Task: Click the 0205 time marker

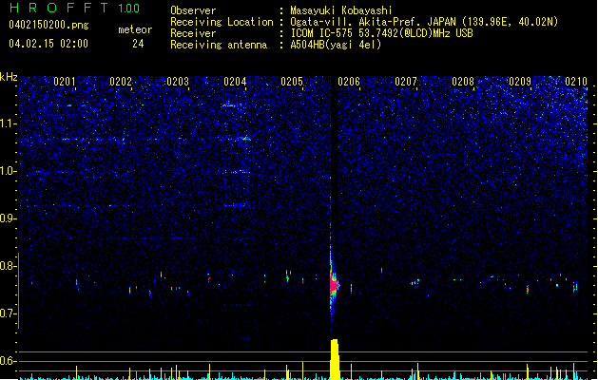Action: [x=292, y=82]
